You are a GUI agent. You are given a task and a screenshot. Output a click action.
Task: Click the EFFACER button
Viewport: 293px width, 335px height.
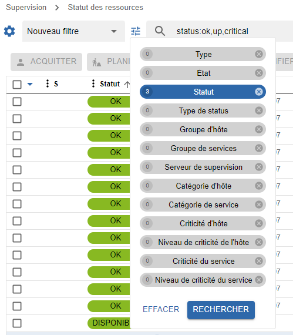pyautogui.click(x=161, y=309)
